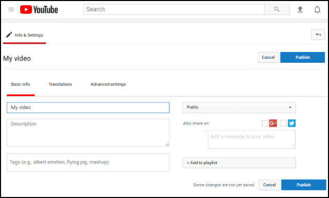
Task: Enable the Twitter share checkbox
Action: (x=284, y=123)
